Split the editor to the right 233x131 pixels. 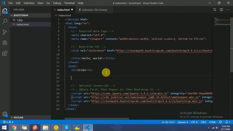coord(221,10)
